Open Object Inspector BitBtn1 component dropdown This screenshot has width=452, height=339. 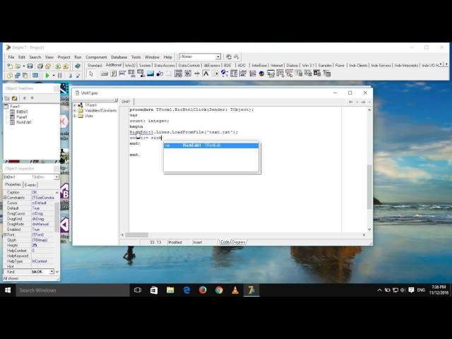click(56, 177)
